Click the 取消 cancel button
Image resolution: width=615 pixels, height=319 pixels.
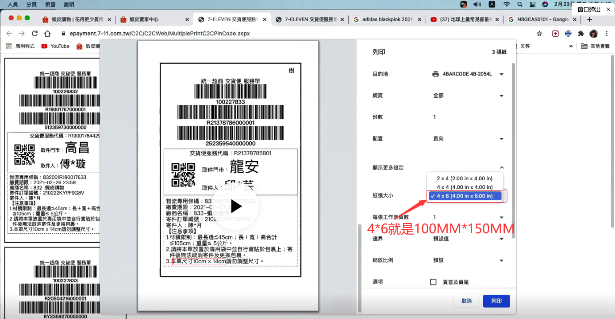[466, 301]
